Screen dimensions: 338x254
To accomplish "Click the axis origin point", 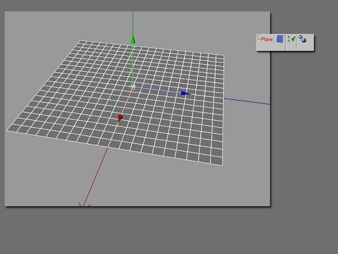I will tap(133, 86).
